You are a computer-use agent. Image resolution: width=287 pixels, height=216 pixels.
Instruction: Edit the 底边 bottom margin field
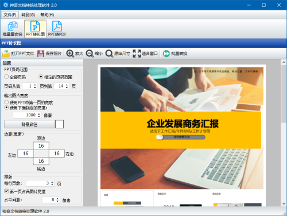(x=41, y=161)
